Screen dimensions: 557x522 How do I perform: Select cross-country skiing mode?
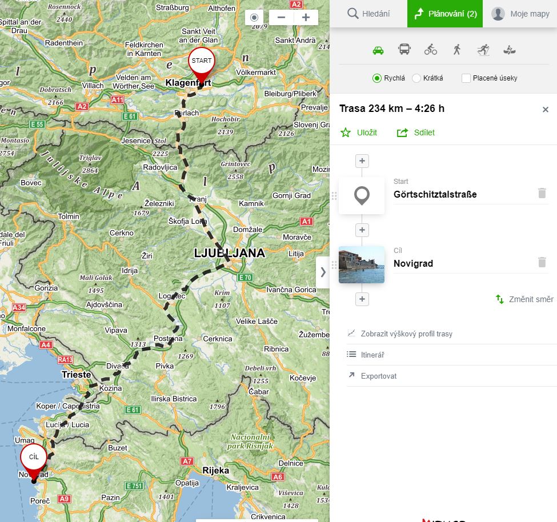(483, 50)
